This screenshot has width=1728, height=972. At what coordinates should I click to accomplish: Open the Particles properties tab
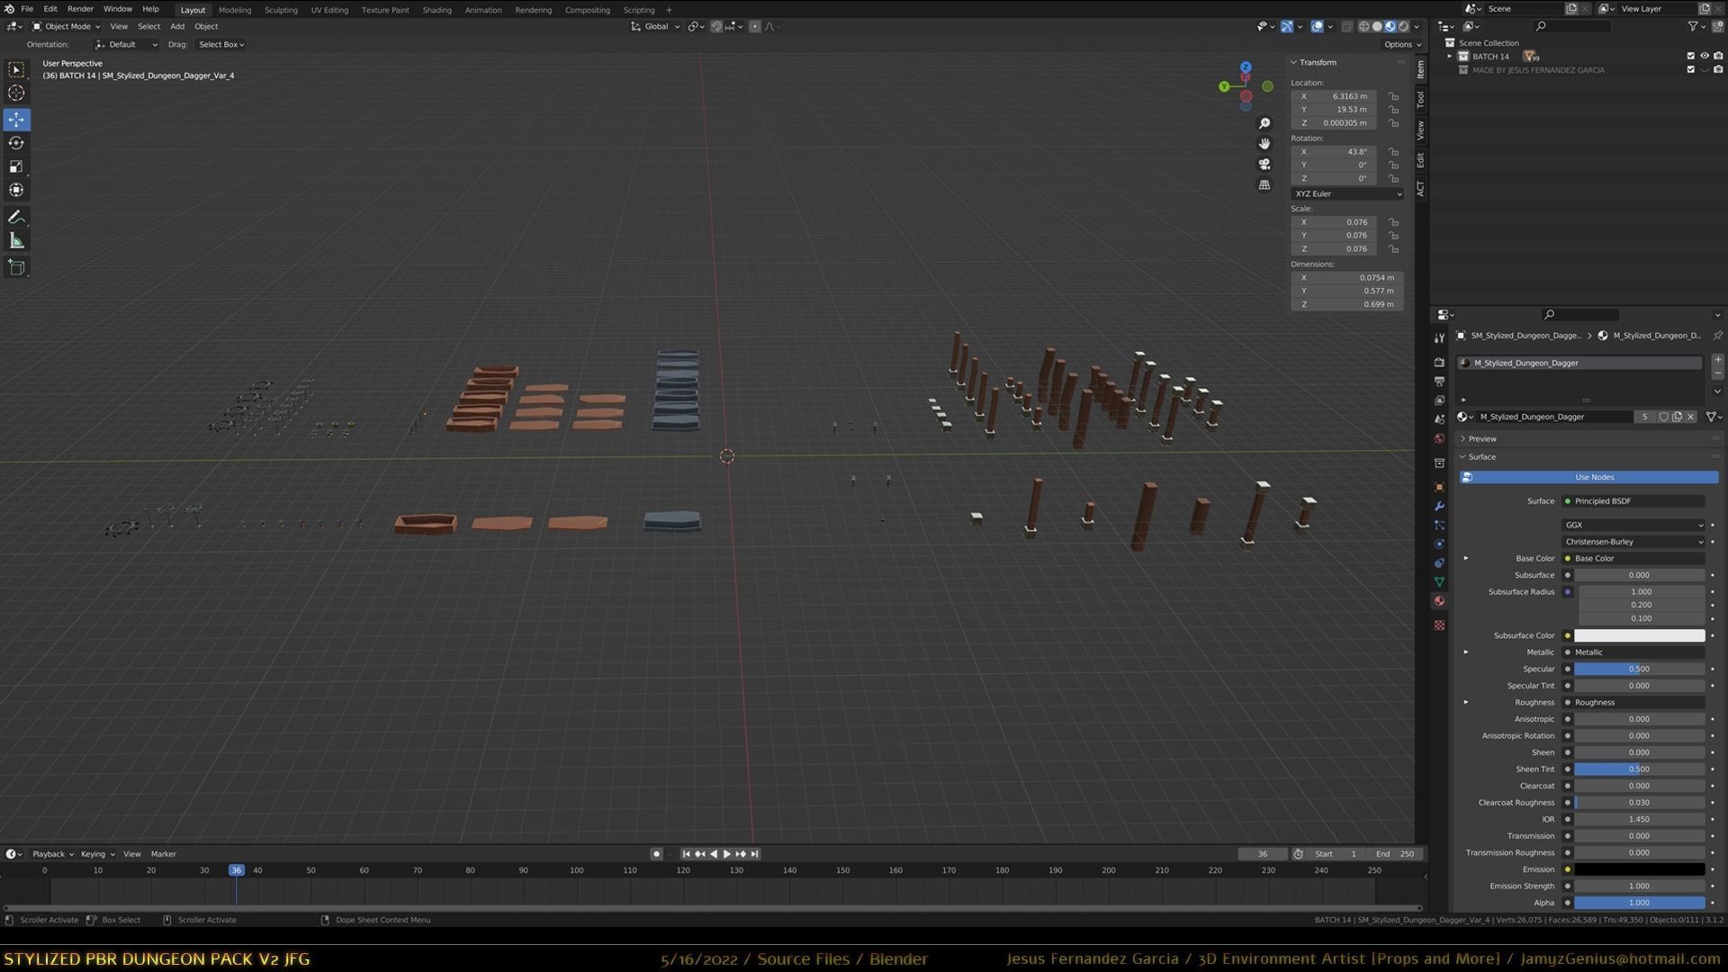(x=1439, y=525)
